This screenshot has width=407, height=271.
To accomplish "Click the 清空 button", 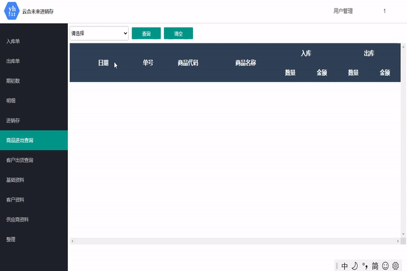I will coord(178,34).
